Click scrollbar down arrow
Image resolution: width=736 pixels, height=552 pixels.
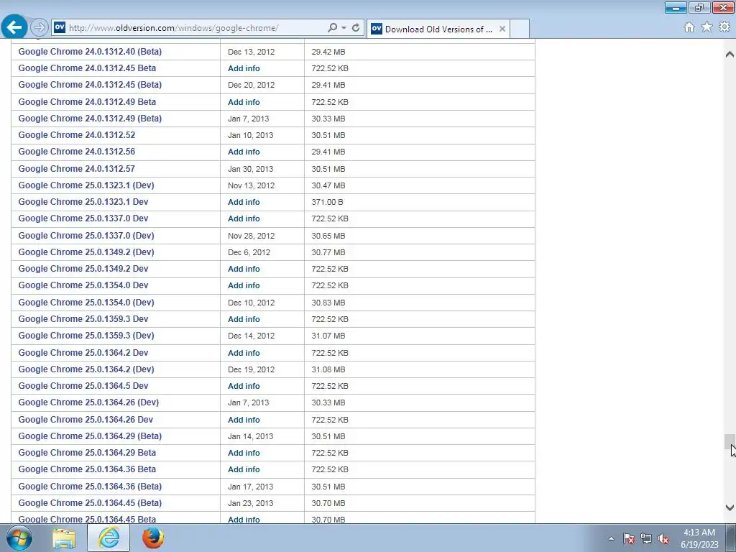pyautogui.click(x=730, y=507)
